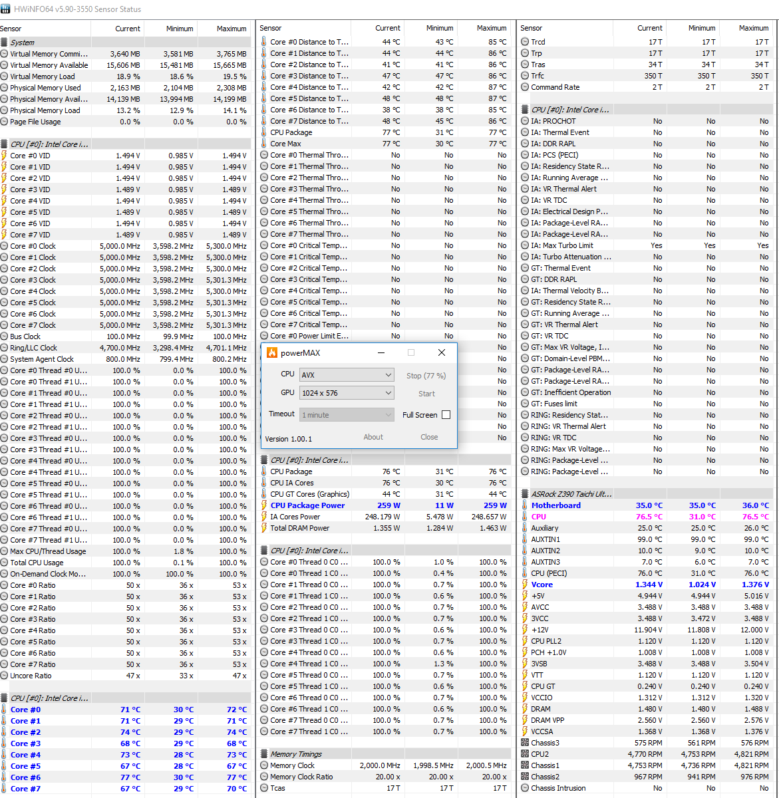Open the Timeout dropdown showing 1 minute
This screenshot has height=798, width=779.
click(347, 415)
